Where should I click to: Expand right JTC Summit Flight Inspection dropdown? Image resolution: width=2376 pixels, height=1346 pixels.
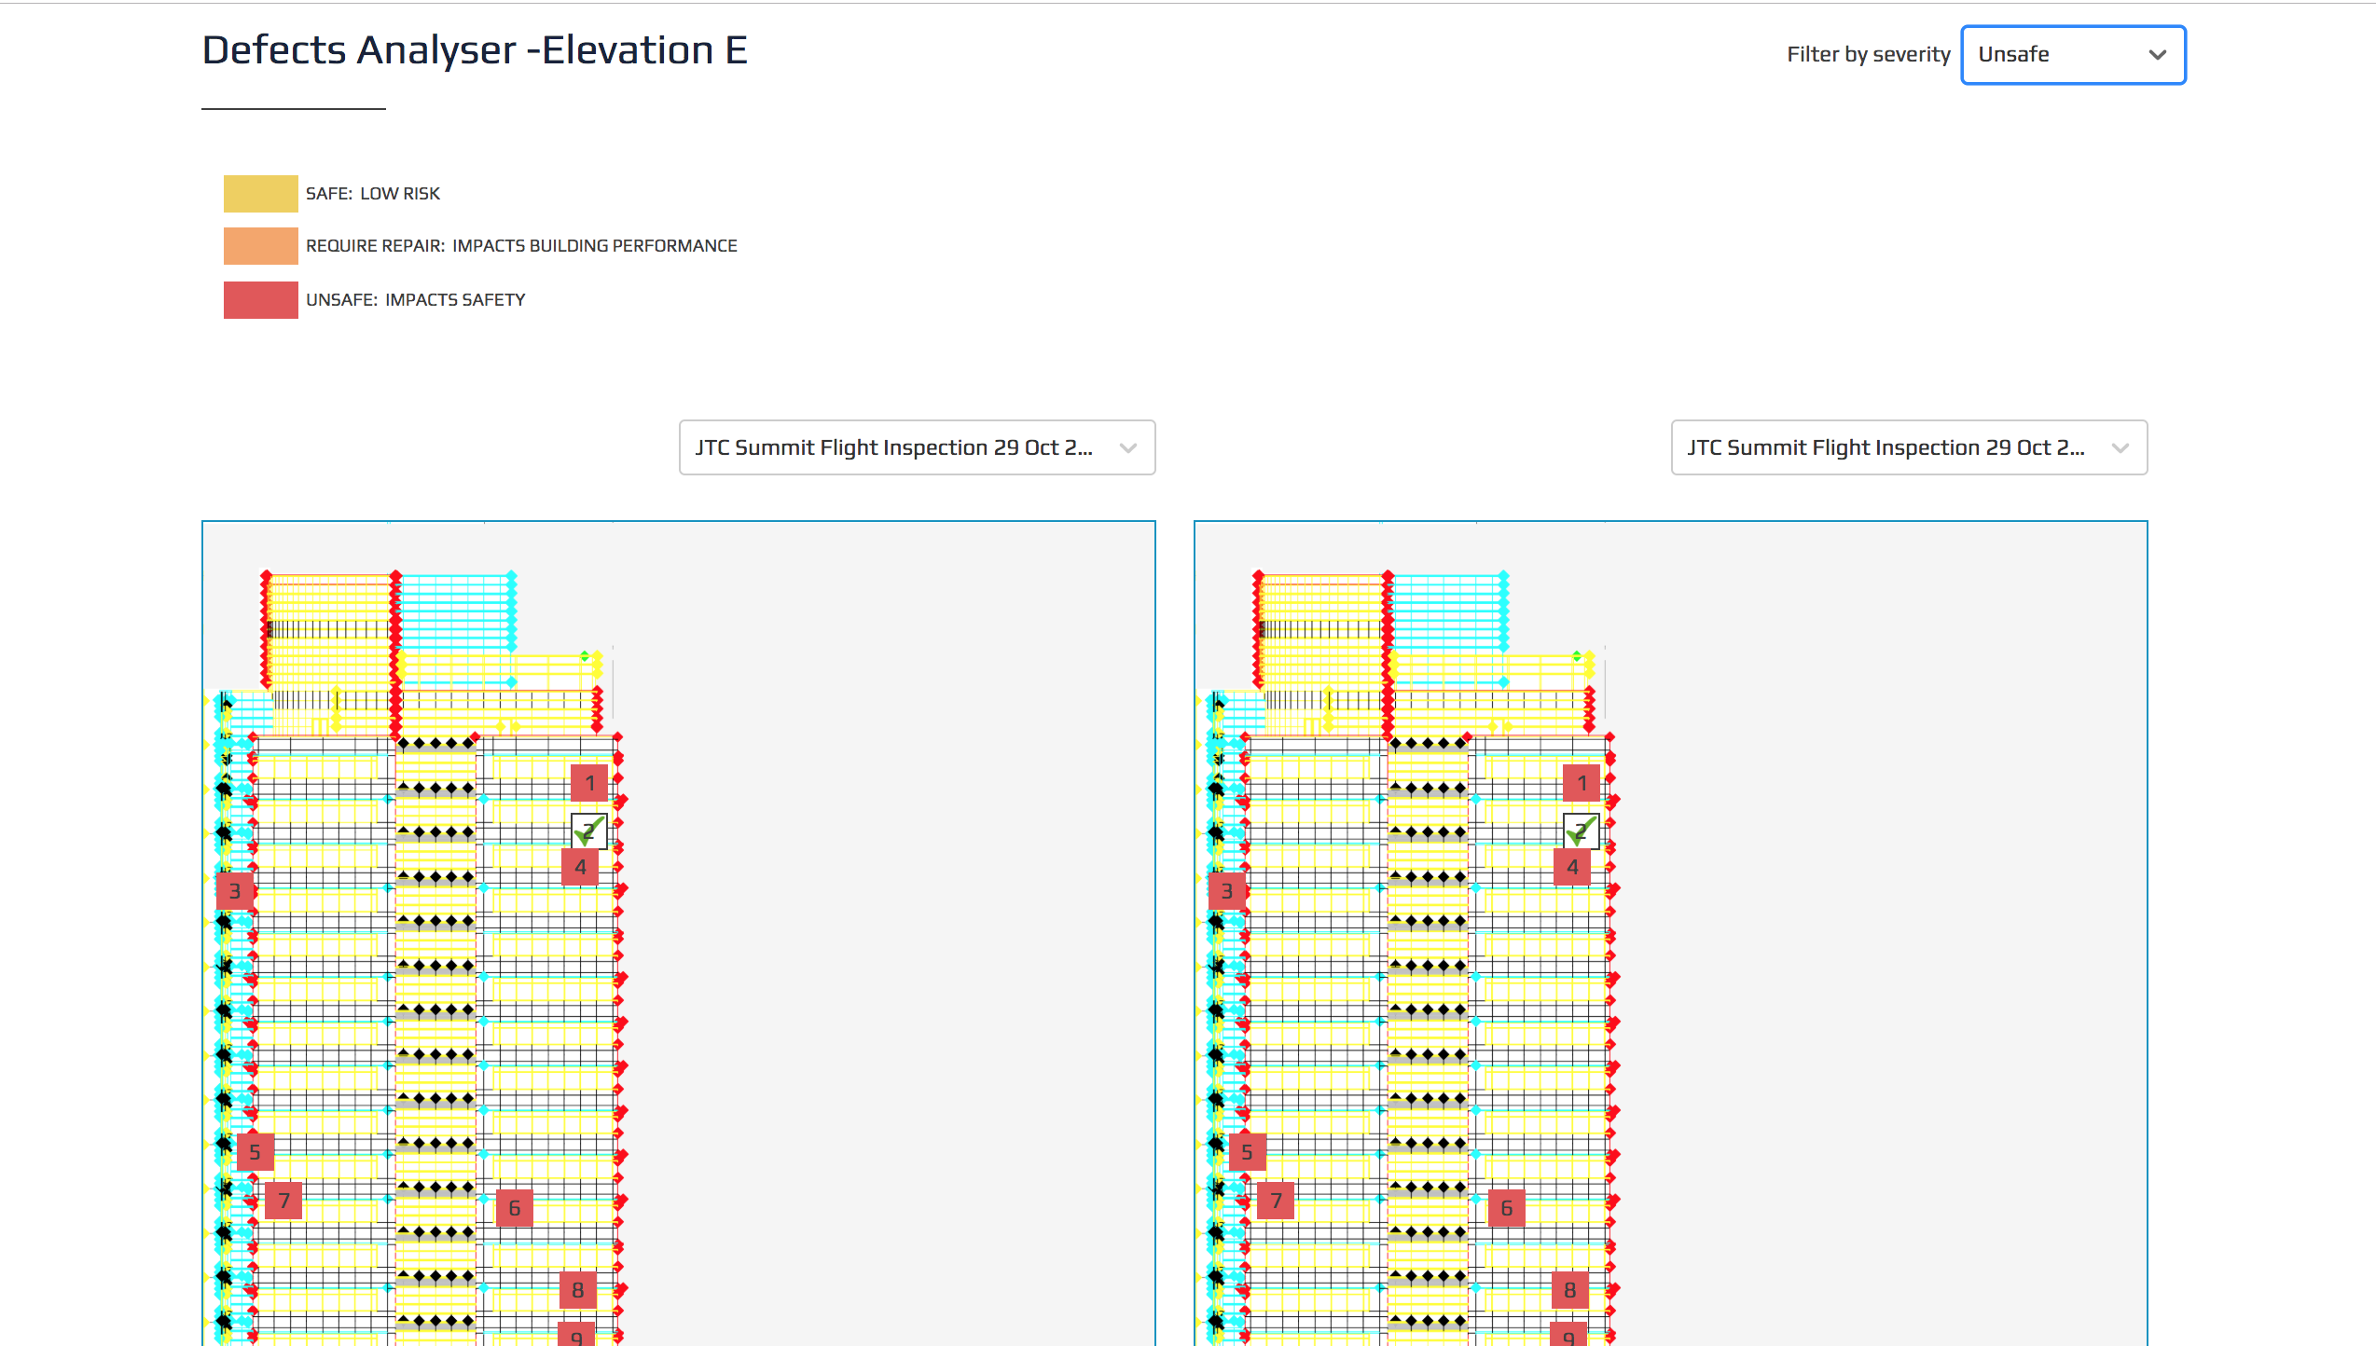[x=1909, y=447]
